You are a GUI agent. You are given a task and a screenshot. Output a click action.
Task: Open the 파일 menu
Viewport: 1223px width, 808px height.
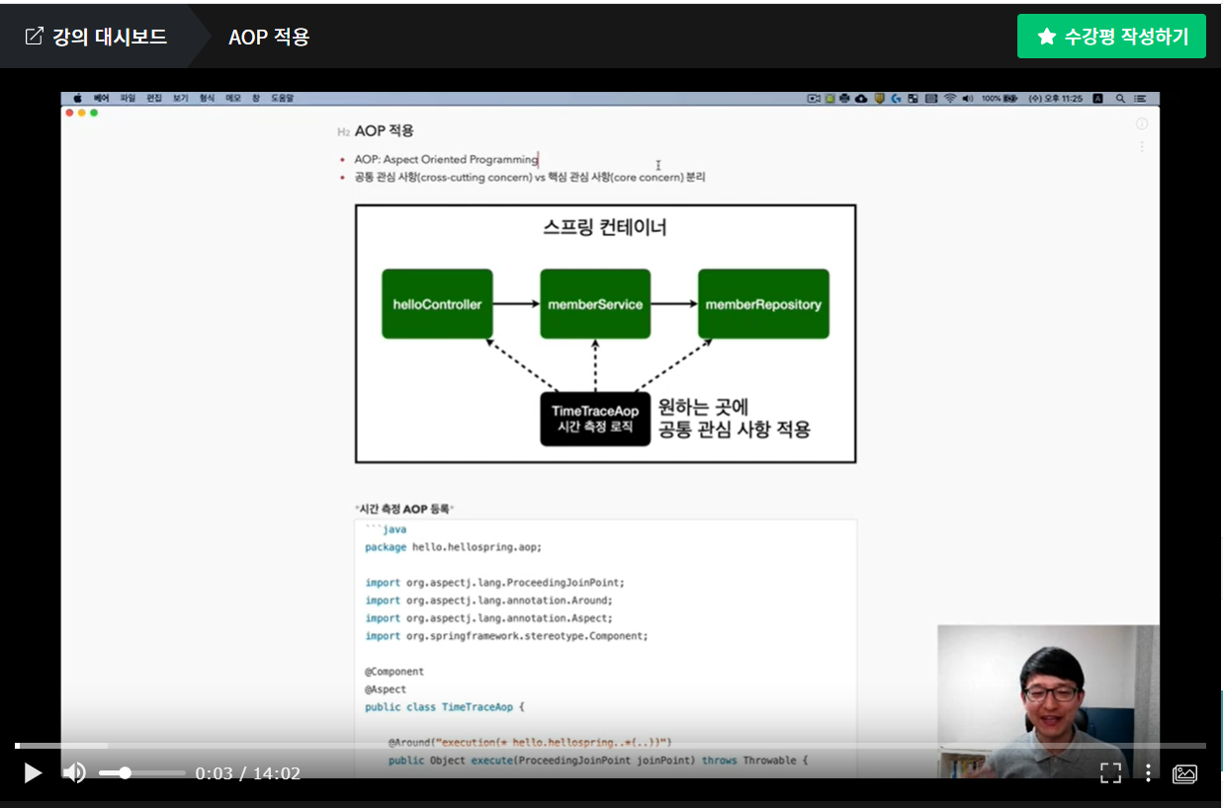(x=128, y=99)
